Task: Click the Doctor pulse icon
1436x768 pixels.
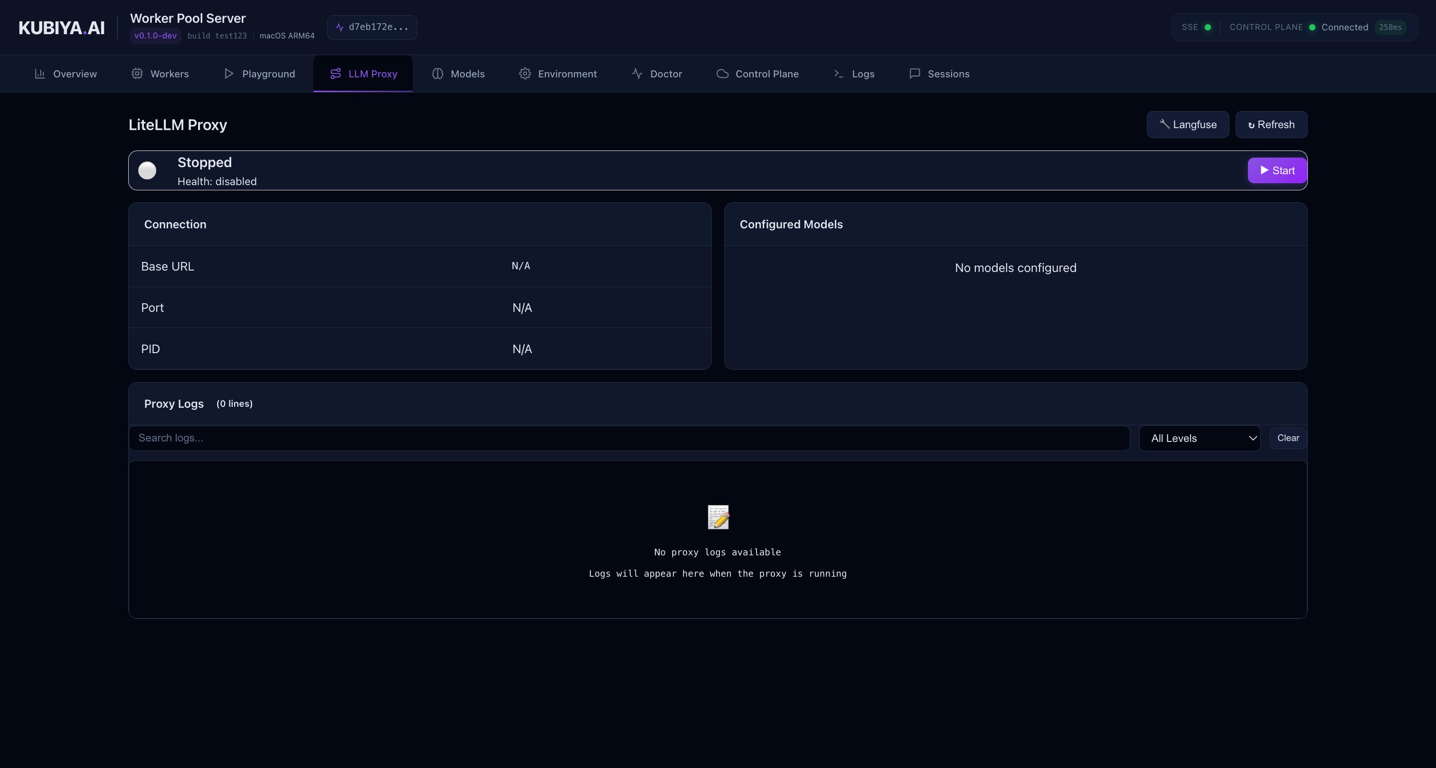Action: coord(637,74)
